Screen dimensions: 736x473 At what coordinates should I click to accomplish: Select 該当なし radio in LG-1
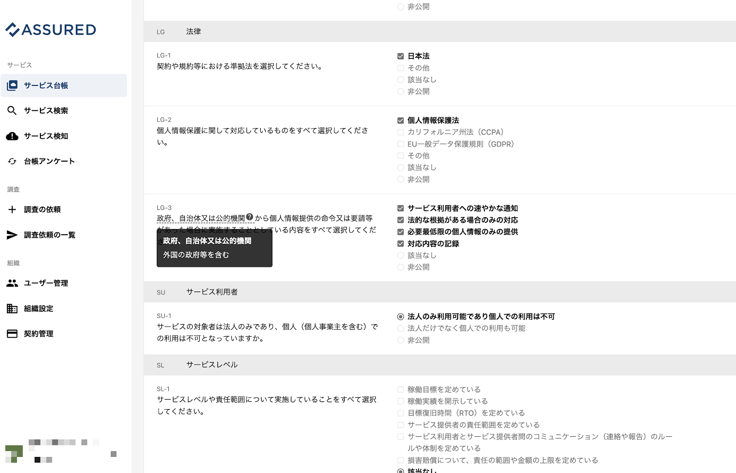pyautogui.click(x=401, y=80)
